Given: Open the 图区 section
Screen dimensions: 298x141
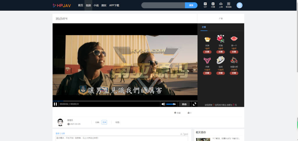Looking at the screenshot, I should click(x=104, y=5).
